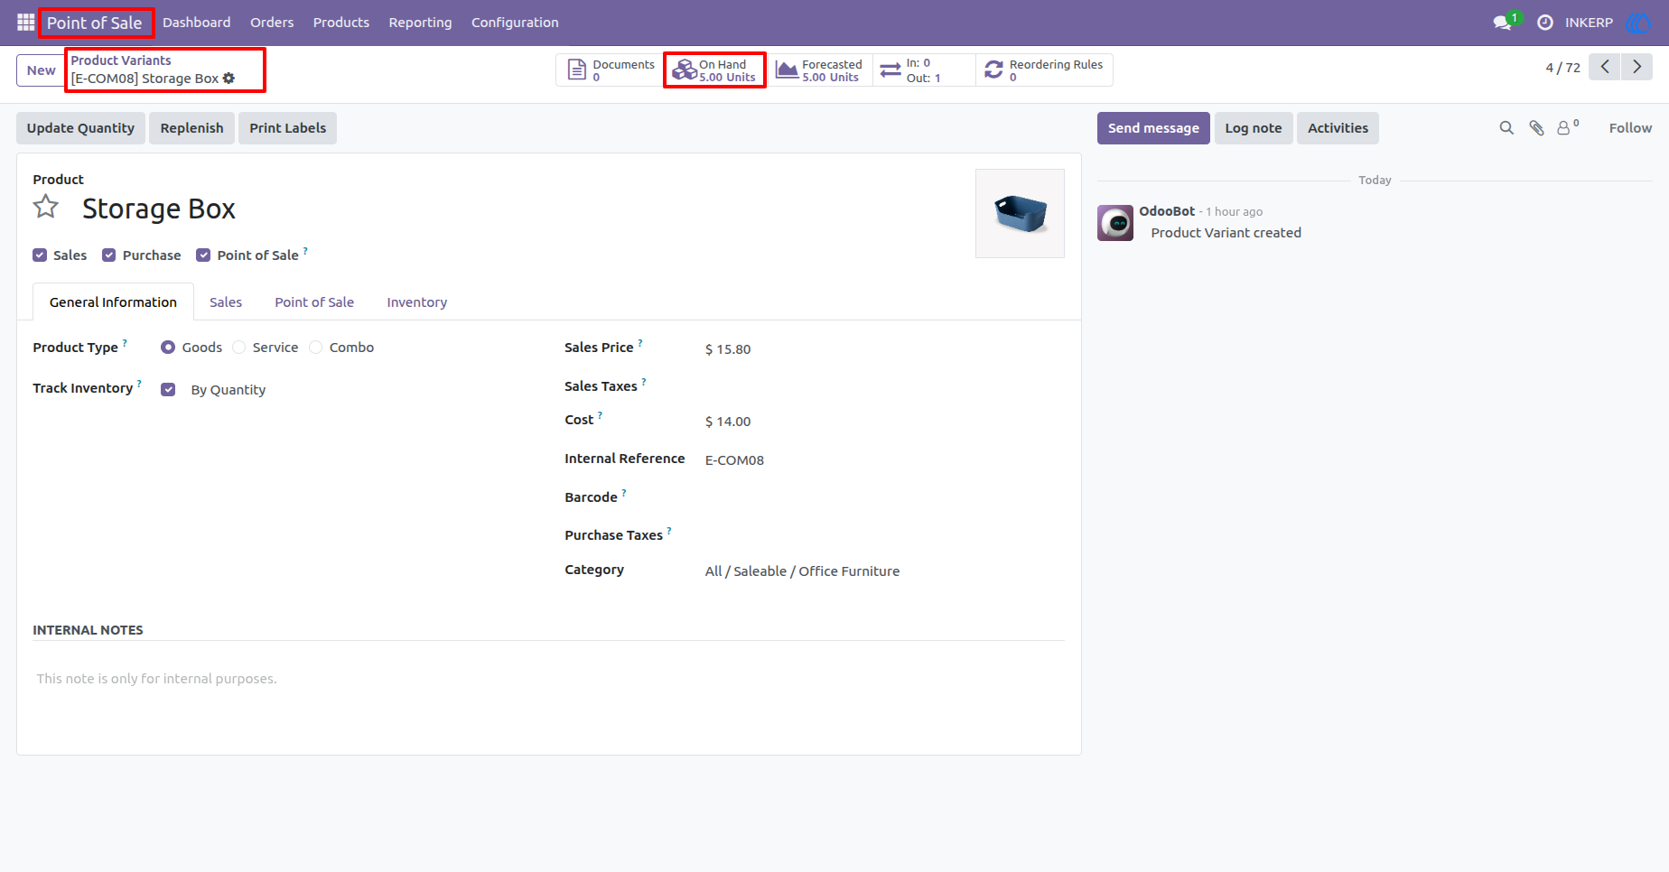Image resolution: width=1669 pixels, height=872 pixels.
Task: Go to previous record arrow
Action: coord(1605,67)
